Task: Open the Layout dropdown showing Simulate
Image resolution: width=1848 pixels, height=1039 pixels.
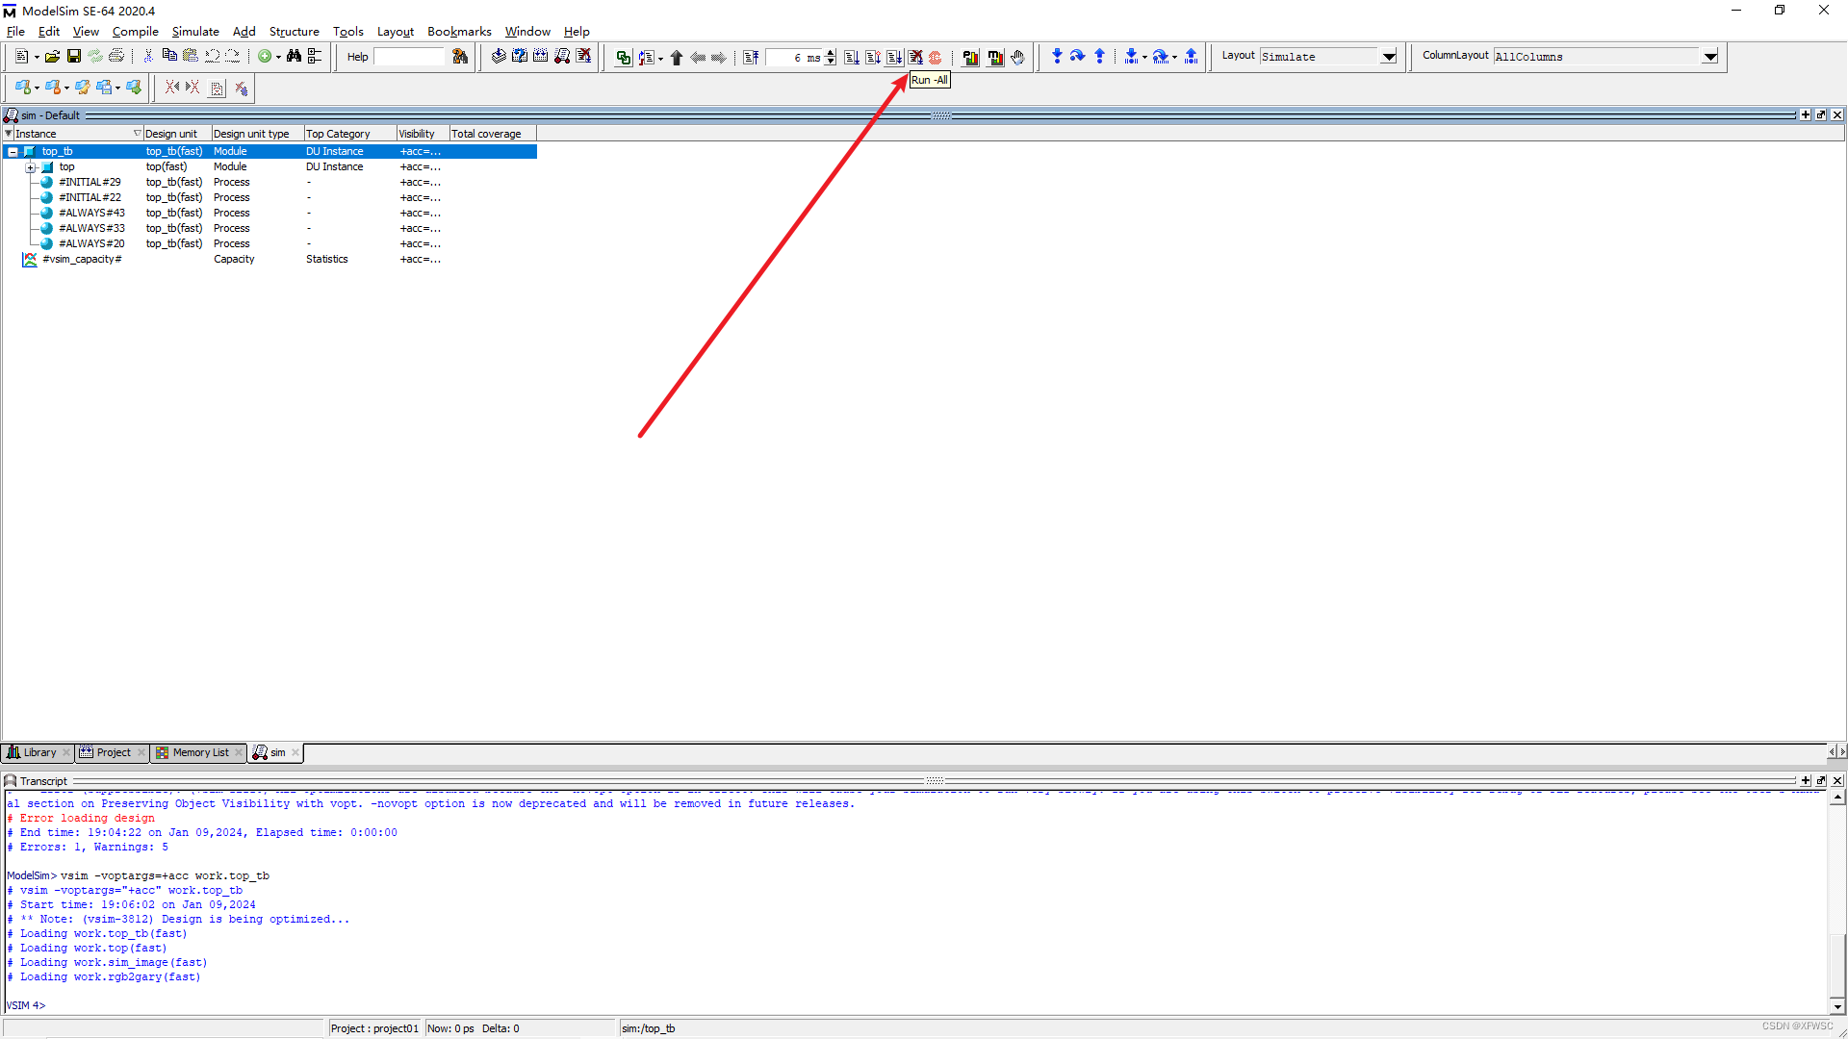Action: tap(1389, 56)
